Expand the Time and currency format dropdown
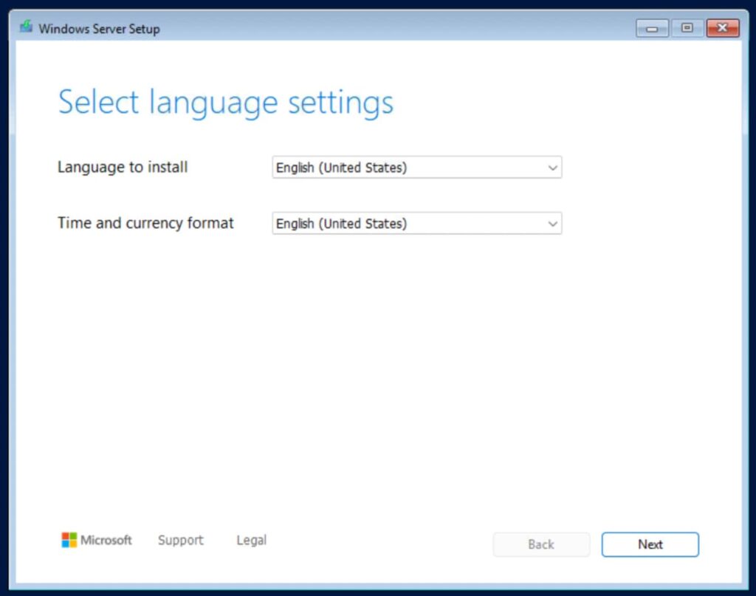This screenshot has height=596, width=756. [416, 223]
